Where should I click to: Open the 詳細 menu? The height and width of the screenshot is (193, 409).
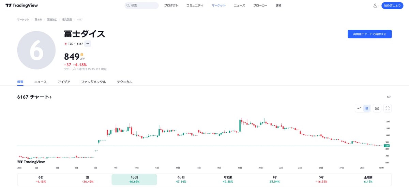coord(278,5)
